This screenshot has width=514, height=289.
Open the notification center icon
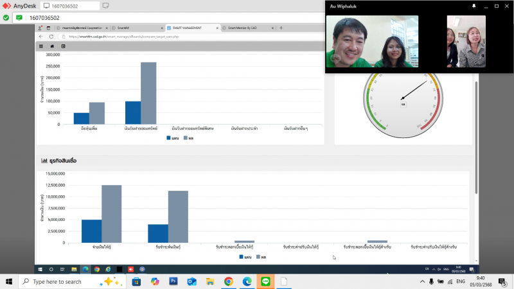coord(502,281)
